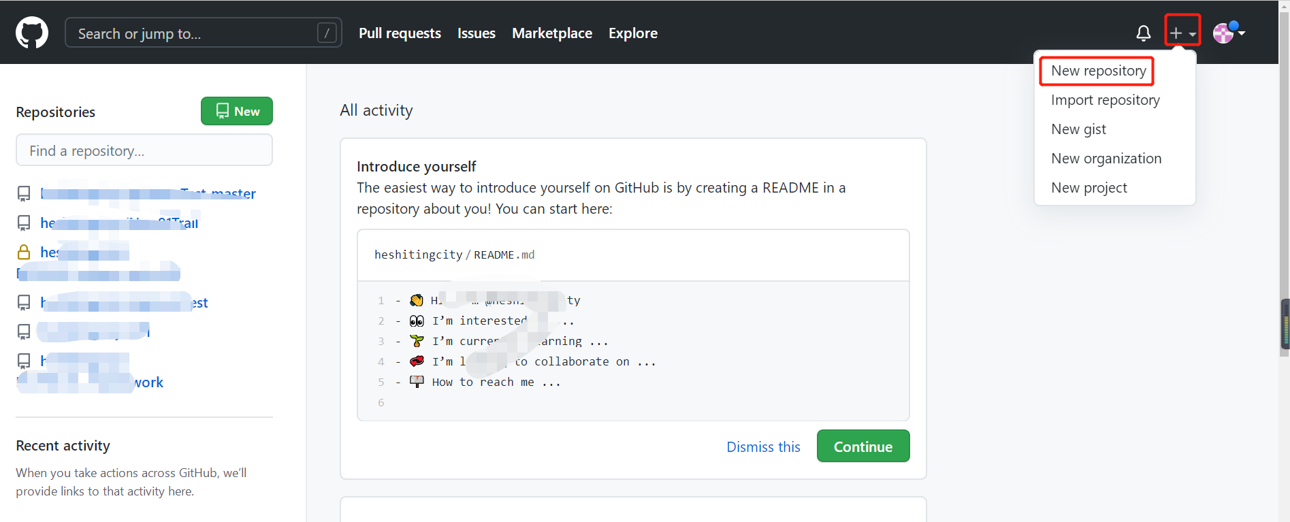This screenshot has height=522, width=1290.
Task: Open Explore in the top navigation
Action: coord(633,33)
